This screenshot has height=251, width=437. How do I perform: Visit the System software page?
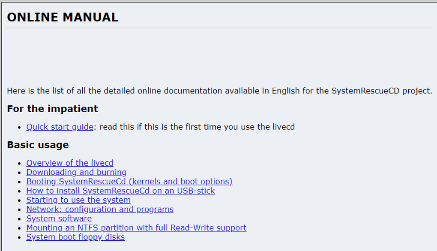tap(59, 218)
